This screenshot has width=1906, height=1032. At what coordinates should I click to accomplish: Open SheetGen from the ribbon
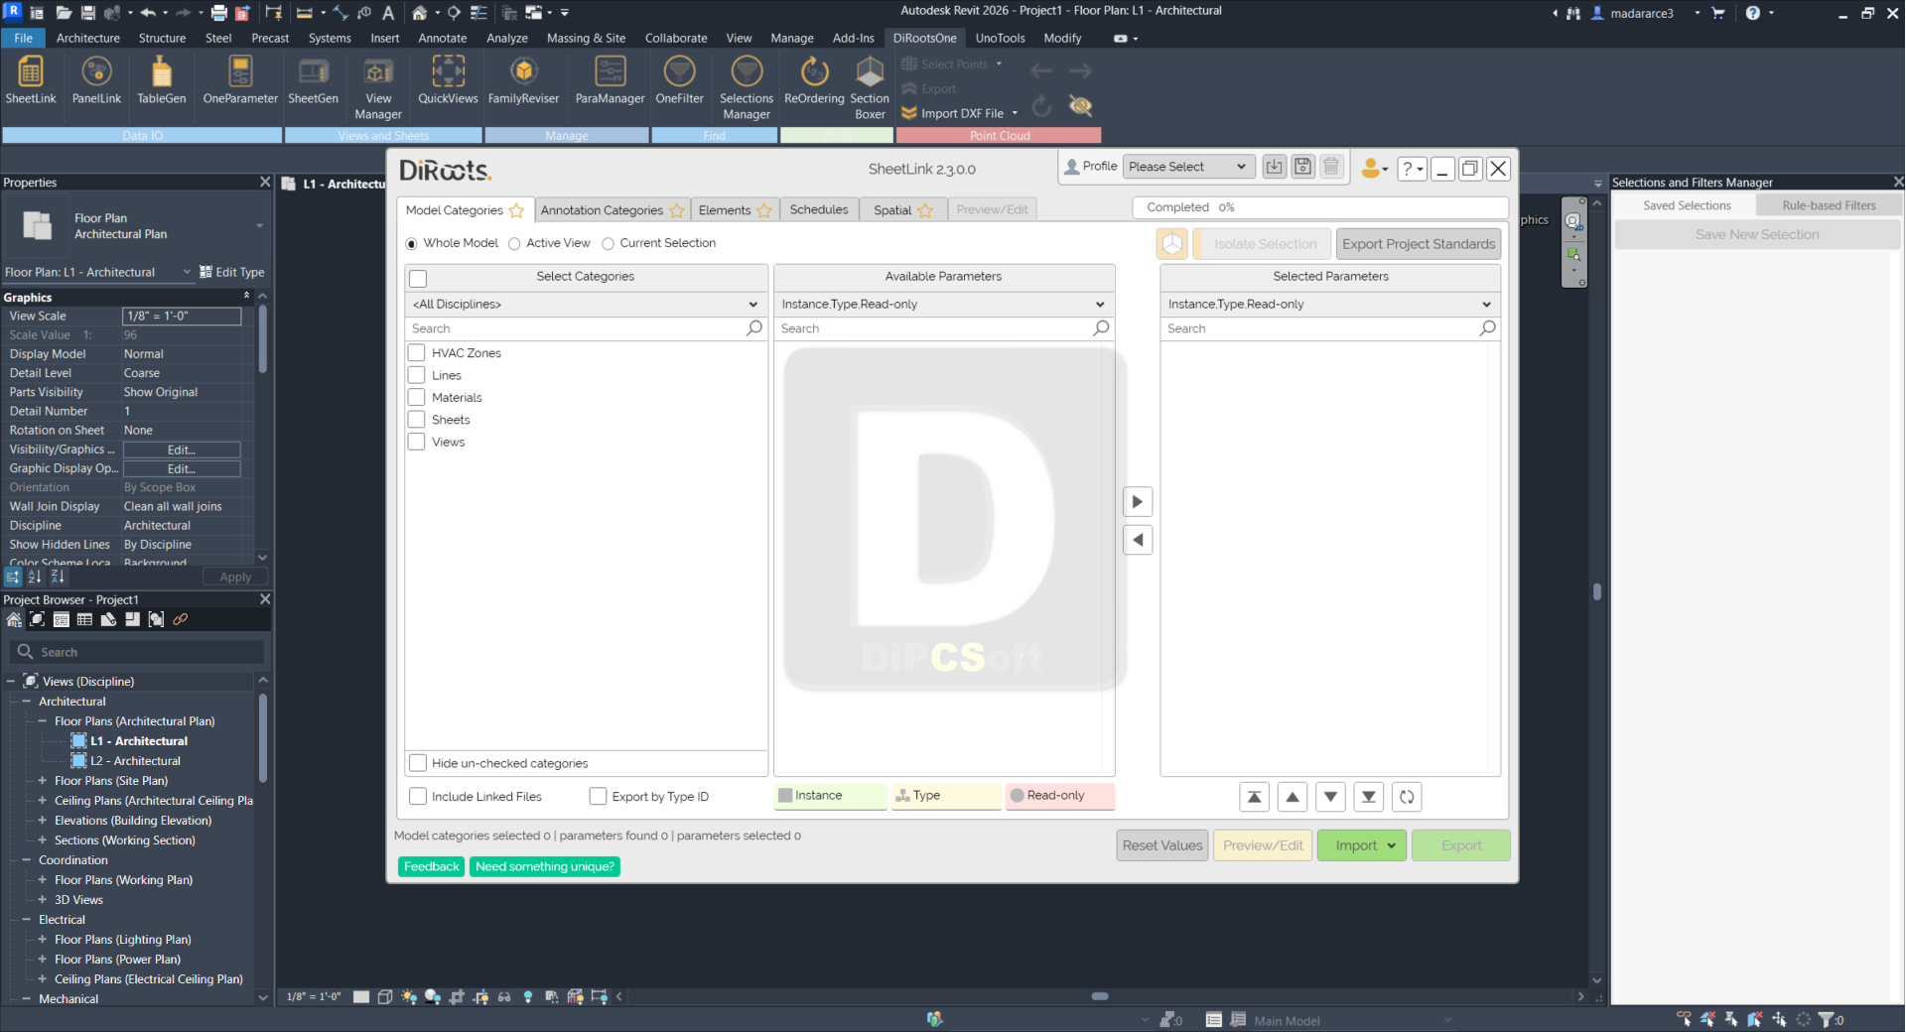[x=313, y=79]
